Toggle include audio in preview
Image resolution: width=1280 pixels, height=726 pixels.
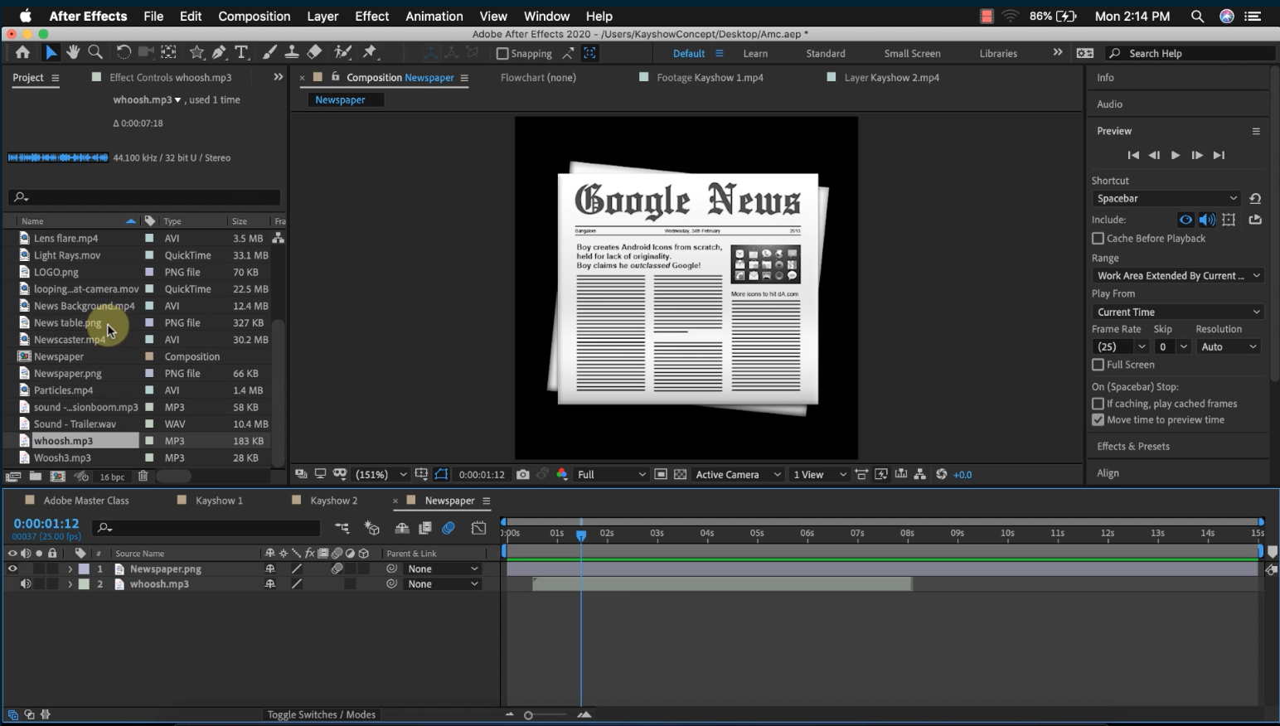[1207, 220]
